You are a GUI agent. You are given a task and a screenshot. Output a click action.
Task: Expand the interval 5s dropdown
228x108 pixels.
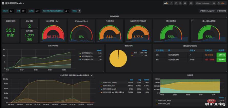(x=12, y=11)
